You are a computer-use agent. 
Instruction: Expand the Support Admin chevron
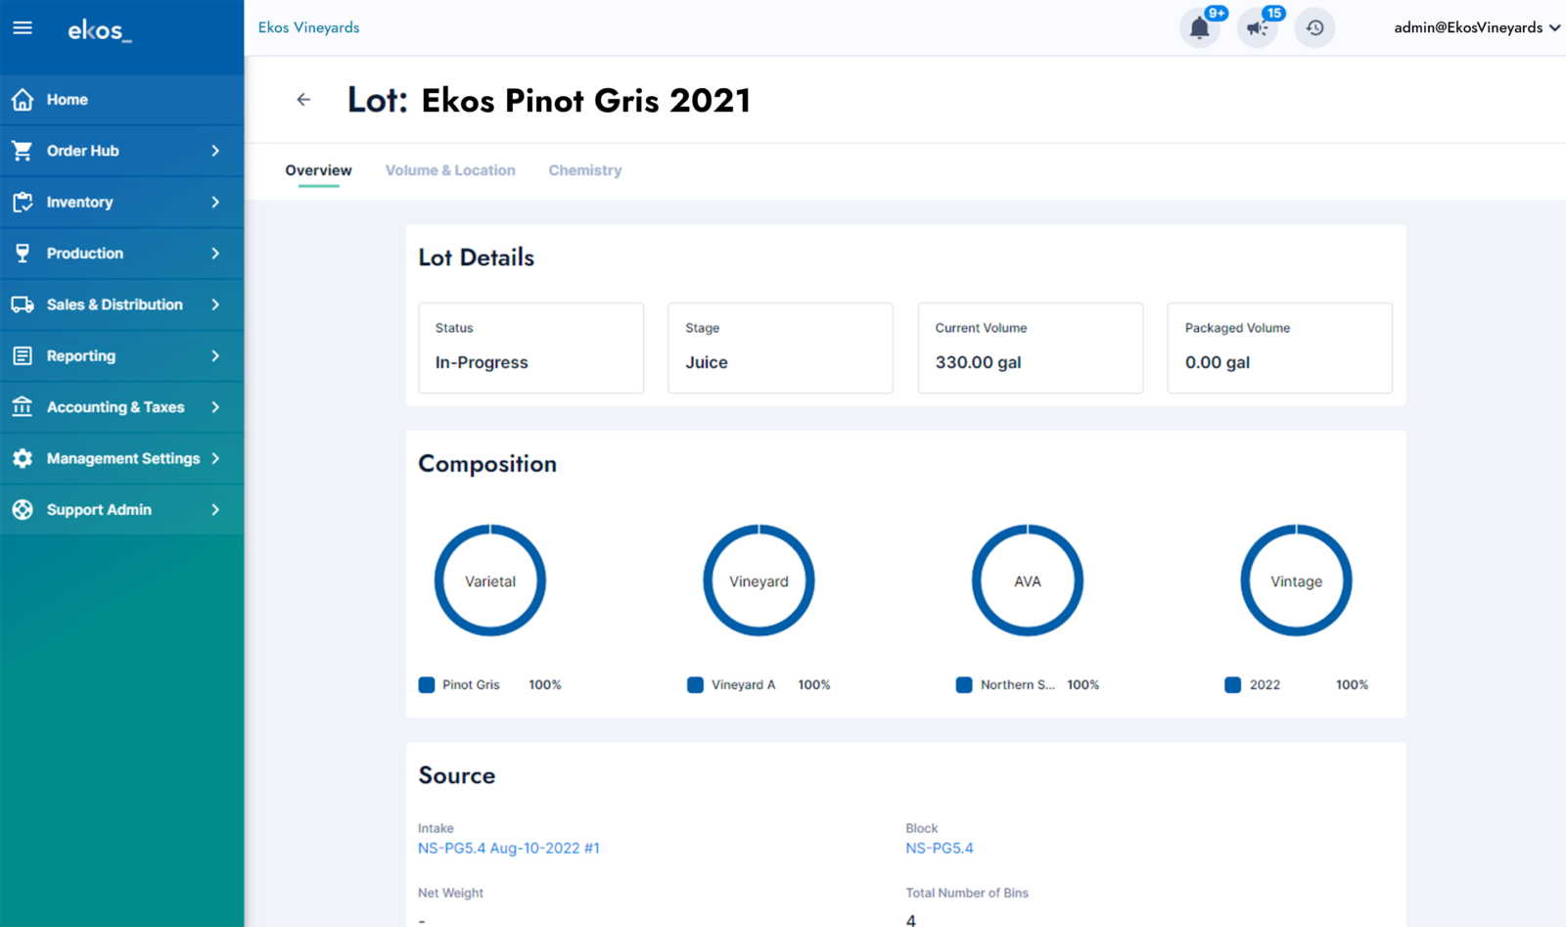215,509
